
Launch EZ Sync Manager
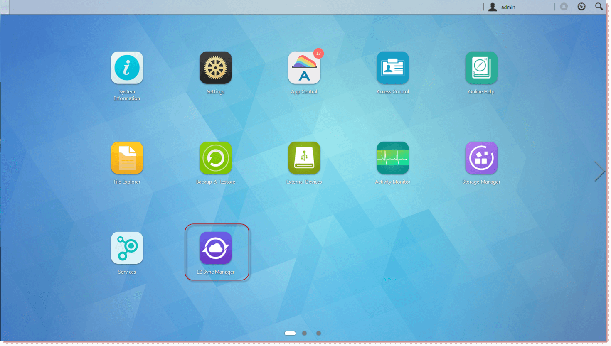pyautogui.click(x=215, y=248)
